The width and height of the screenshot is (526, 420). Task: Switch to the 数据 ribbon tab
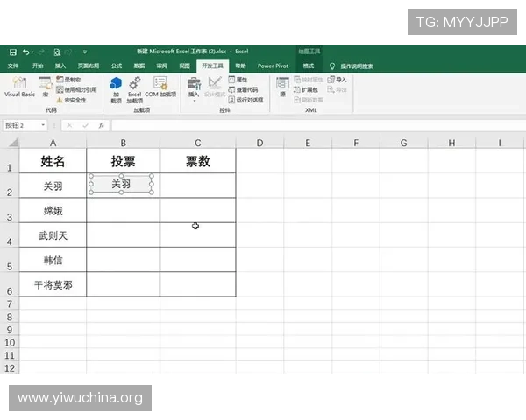tap(139, 66)
